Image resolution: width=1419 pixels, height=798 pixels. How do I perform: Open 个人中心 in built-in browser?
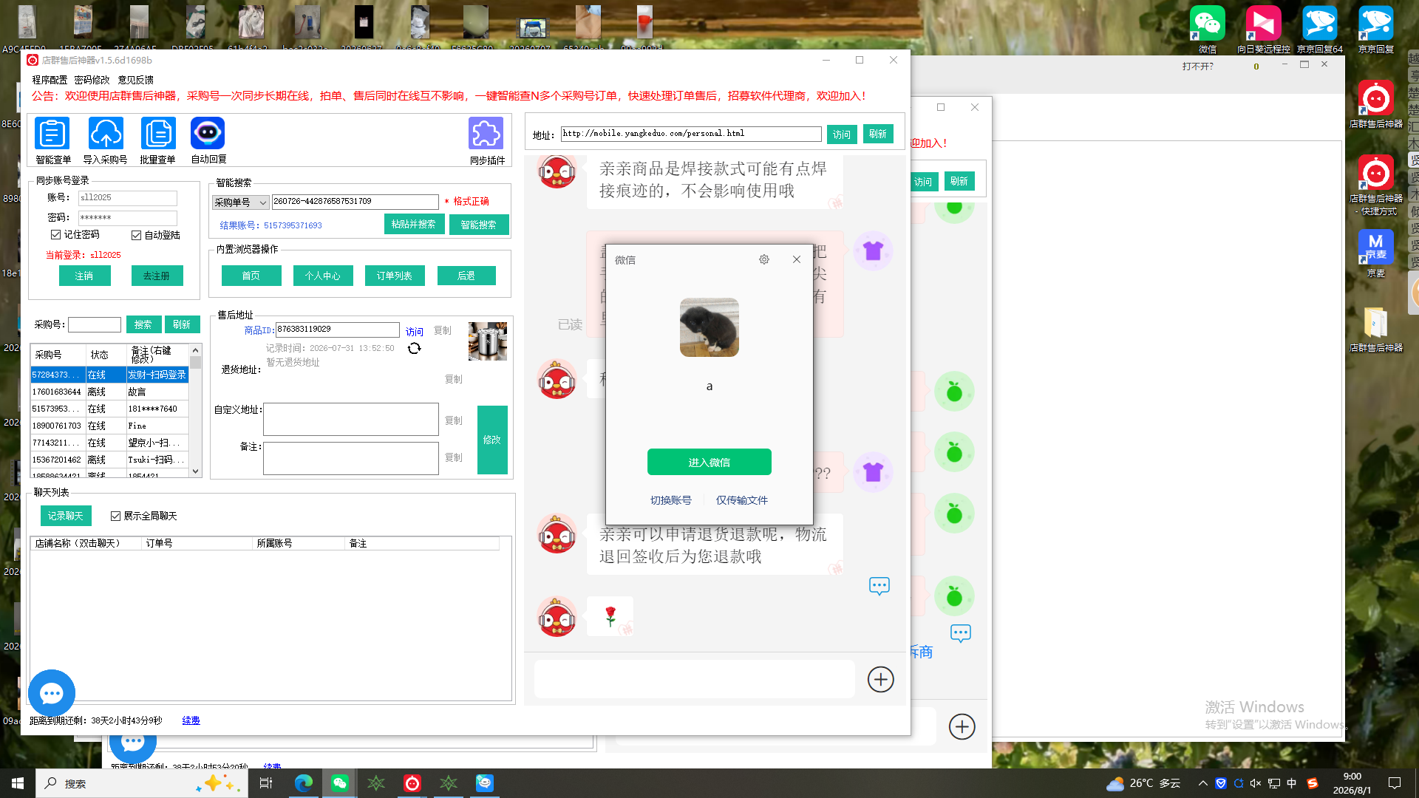click(323, 276)
